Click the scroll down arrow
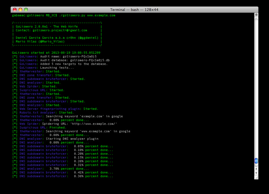Image resolution: width=269 pixels, height=194 pixels. click(x=256, y=173)
